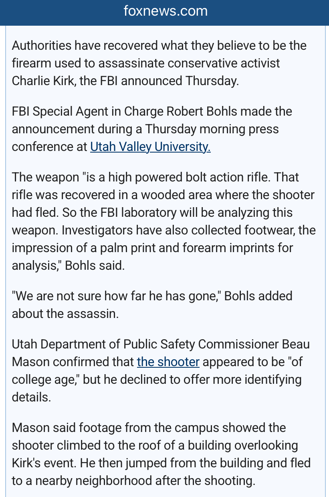Click the paragraph beginning "Authorities have recovered"
329x497 pixels.
(x=159, y=63)
